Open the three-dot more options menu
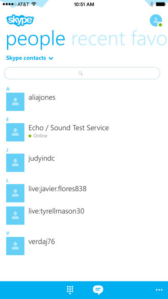The height and width of the screenshot is (299, 168). [x=159, y=290]
